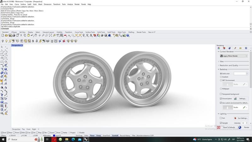Image resolution: width=252 pixels, height=142 pixels.
Task: Switch to the Mesh Tools toolbar tab
Action: (122, 32)
